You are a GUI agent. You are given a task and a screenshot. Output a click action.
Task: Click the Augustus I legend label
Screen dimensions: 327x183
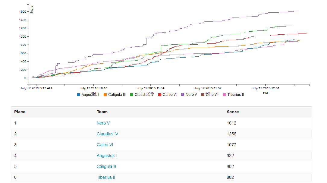pos(90,95)
